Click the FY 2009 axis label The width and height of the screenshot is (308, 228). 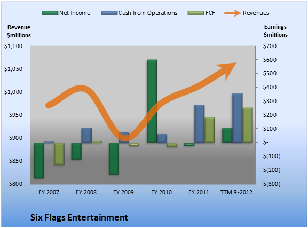123,192
